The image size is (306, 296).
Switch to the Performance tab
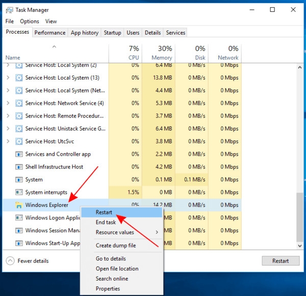pos(50,33)
